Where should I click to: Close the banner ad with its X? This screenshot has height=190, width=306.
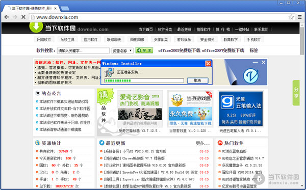264,62
